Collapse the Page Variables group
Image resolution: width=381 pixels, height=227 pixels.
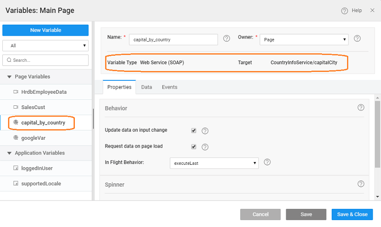[10, 77]
